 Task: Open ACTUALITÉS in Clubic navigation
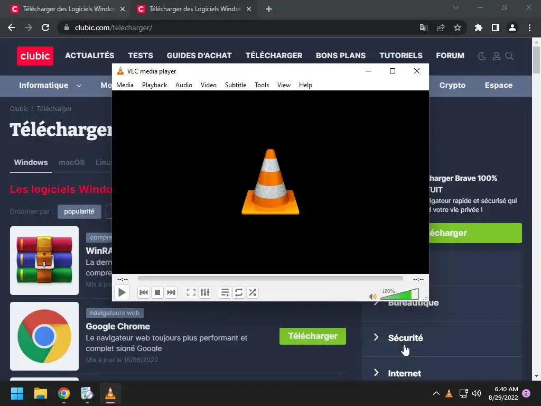tap(90, 56)
